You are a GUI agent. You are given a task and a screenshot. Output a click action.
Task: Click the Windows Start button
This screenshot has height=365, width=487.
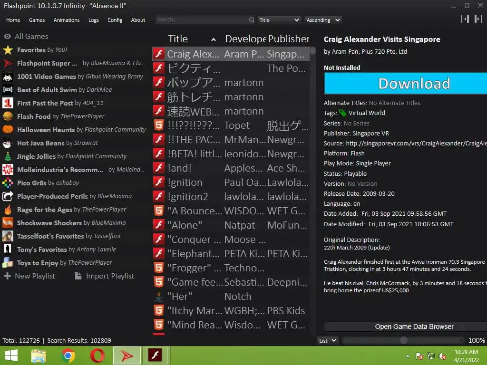point(11,355)
